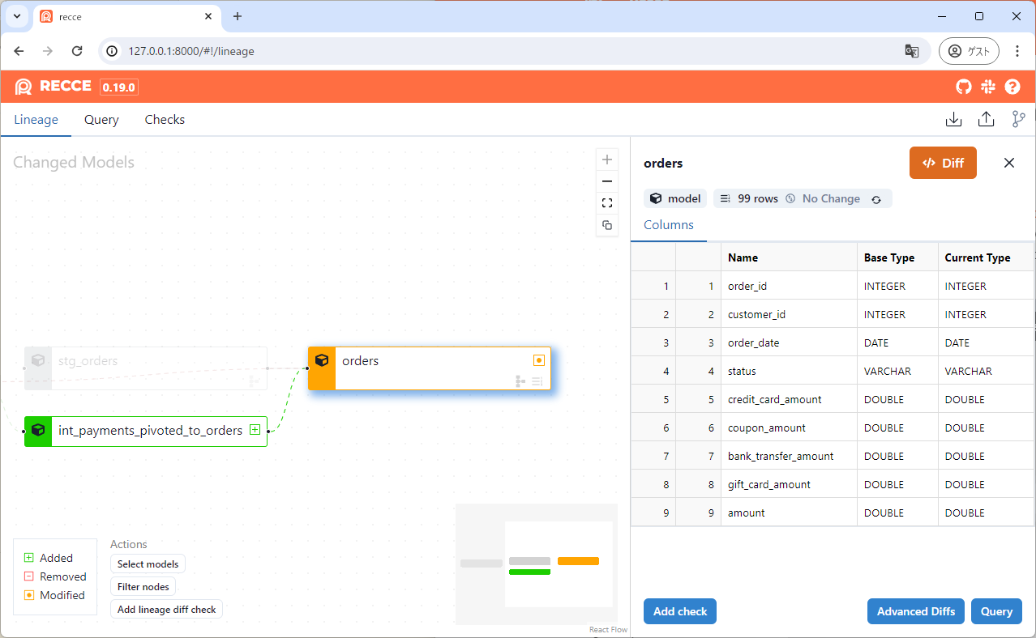Open the browser tab search dropdown
This screenshot has width=1036, height=638.
click(16, 16)
